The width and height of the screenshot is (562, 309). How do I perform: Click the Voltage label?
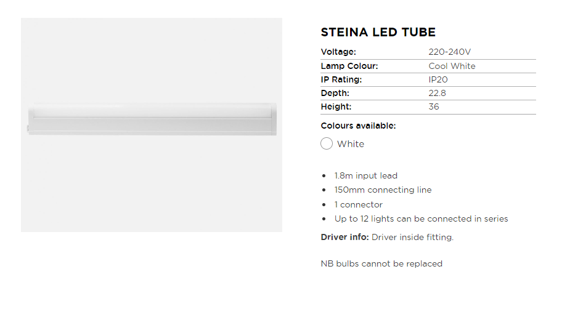(338, 52)
